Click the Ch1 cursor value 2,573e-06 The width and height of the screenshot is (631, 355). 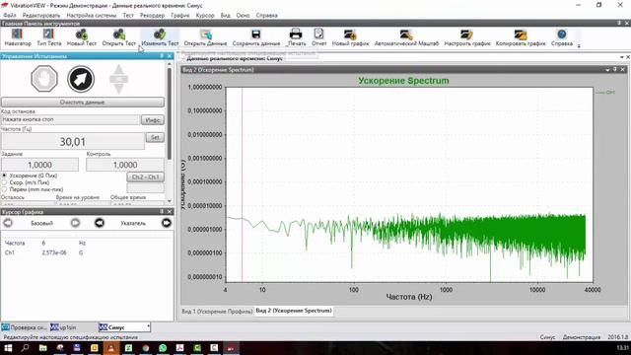click(54, 252)
